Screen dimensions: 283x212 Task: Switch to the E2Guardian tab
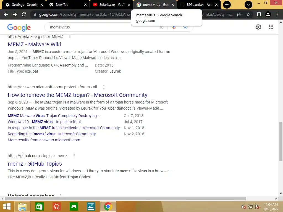197,5
